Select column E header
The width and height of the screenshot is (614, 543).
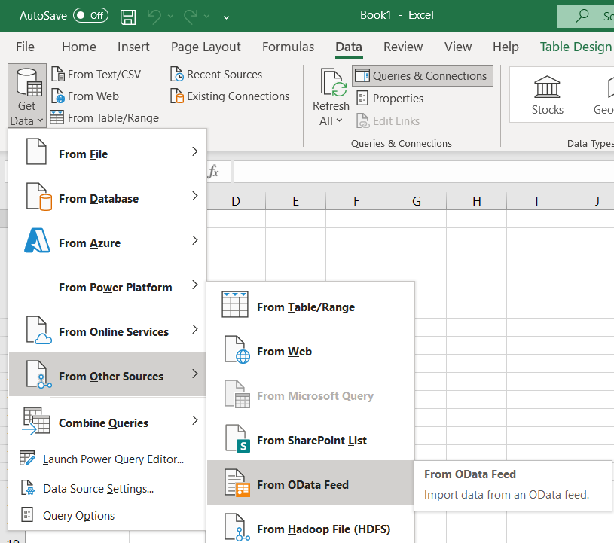(x=295, y=201)
